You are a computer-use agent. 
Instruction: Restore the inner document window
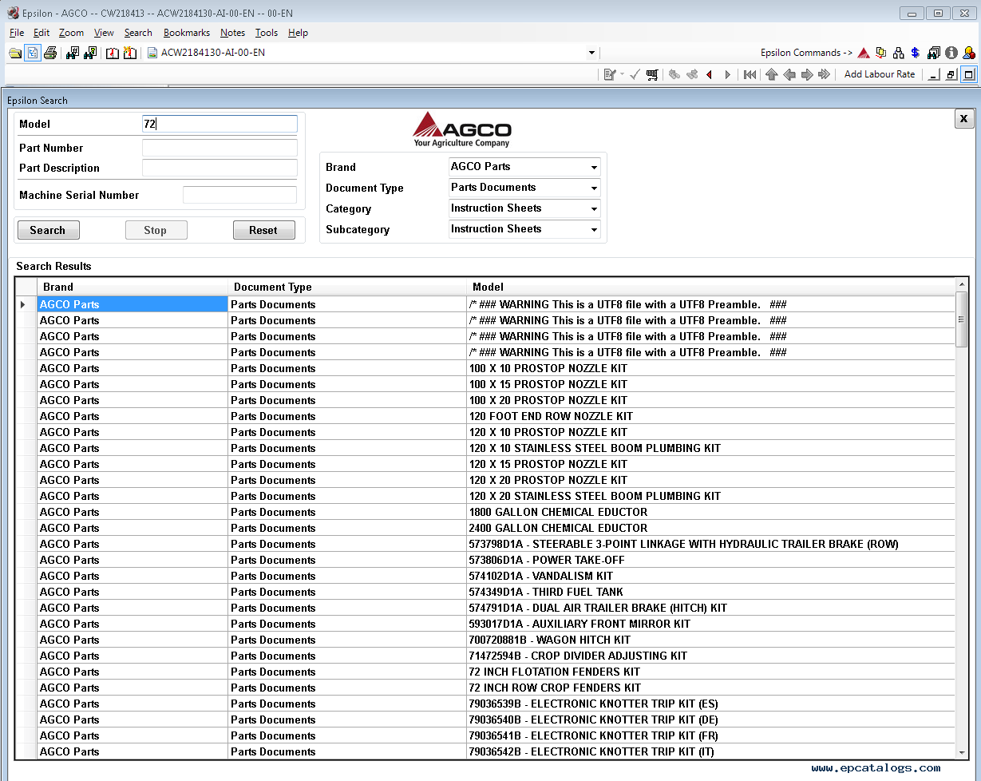click(951, 74)
